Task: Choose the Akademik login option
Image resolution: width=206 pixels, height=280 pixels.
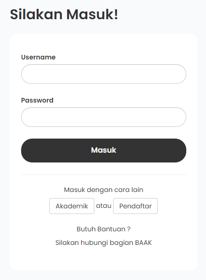Action: click(72, 206)
